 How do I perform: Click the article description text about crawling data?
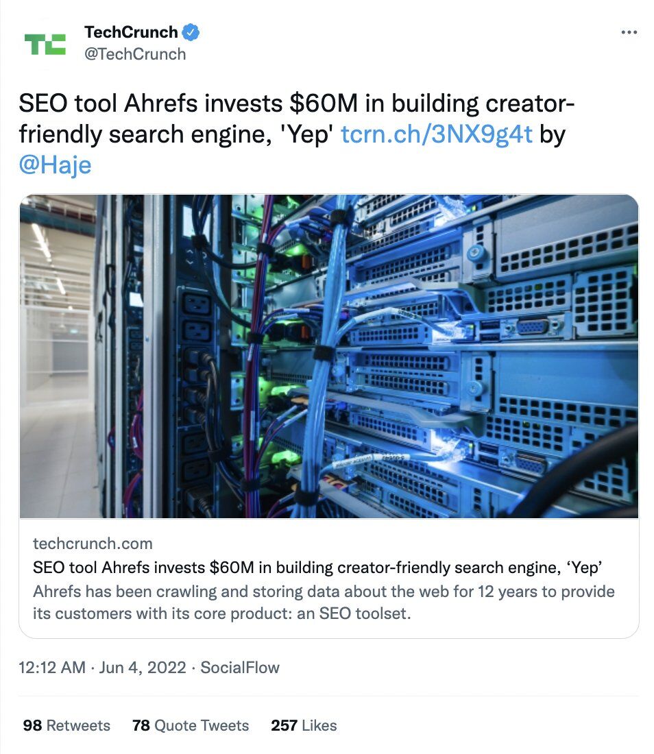(322, 600)
